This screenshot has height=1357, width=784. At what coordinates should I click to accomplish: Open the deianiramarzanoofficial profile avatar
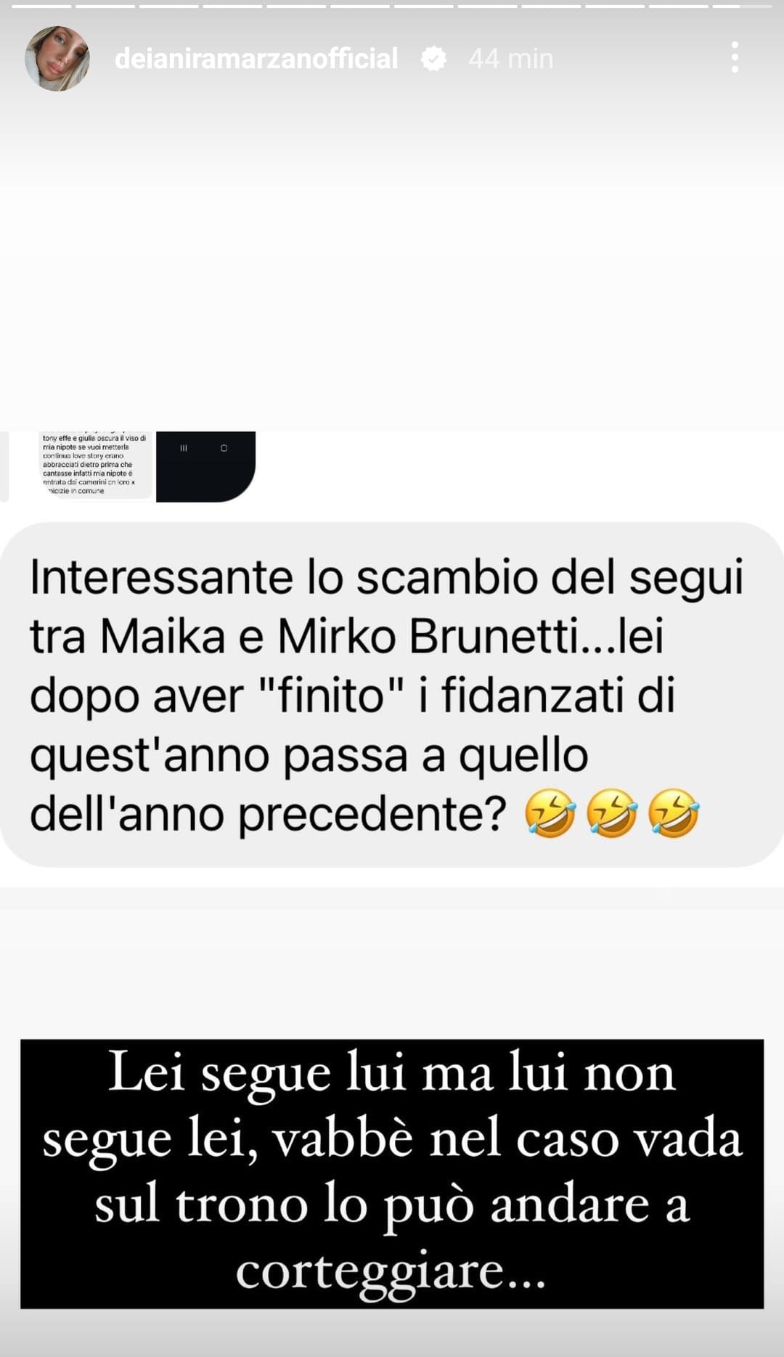[x=57, y=59]
